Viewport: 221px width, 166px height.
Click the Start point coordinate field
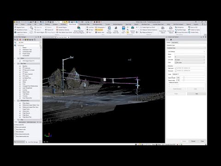190,68
